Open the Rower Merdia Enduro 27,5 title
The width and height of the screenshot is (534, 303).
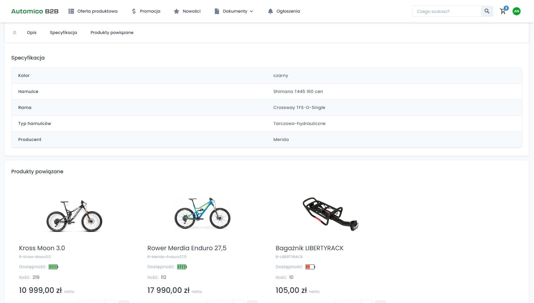[187, 248]
